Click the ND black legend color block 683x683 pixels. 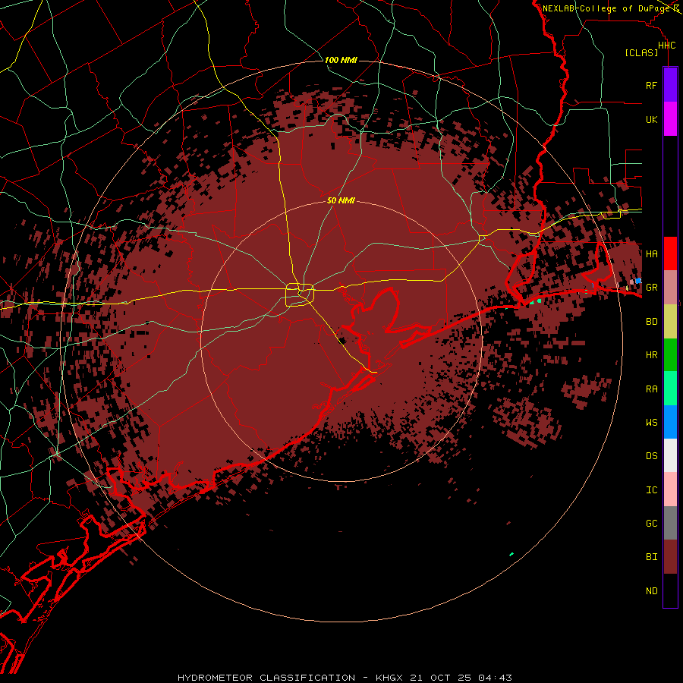coord(670,590)
